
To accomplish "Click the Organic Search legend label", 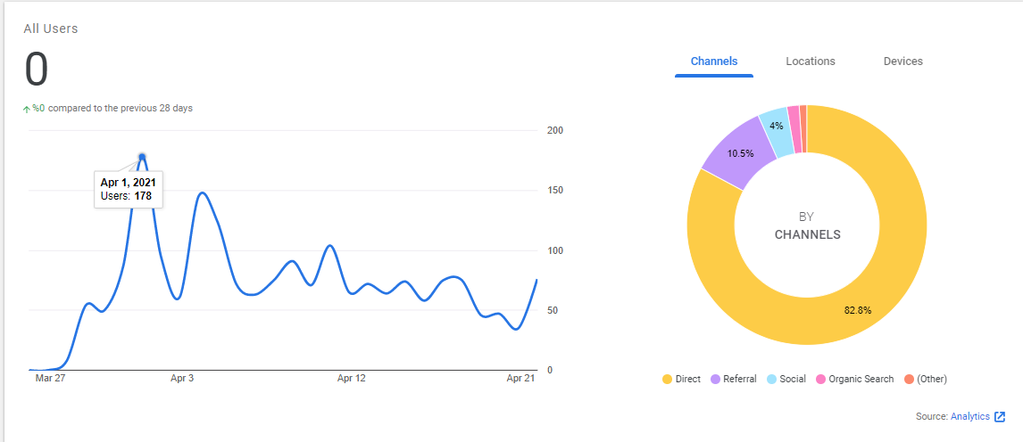I will [x=861, y=379].
